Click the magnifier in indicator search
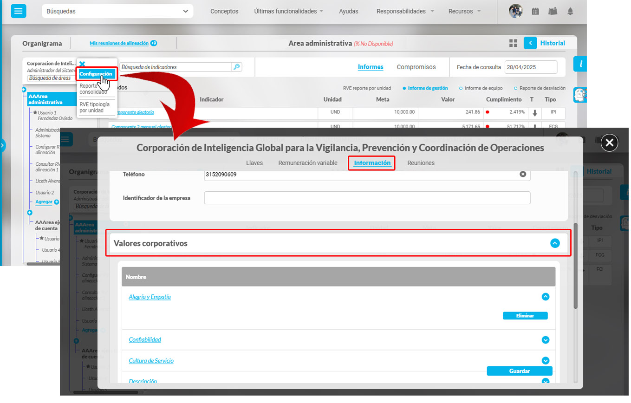 237,67
